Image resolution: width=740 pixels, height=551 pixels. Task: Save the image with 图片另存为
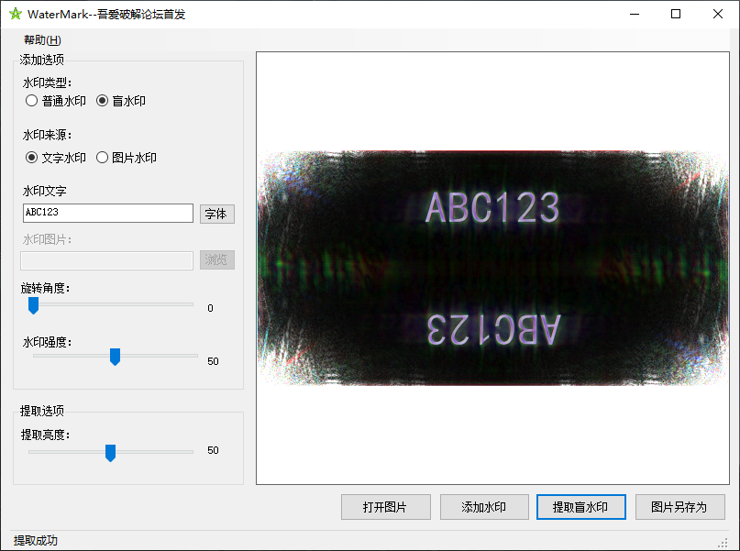(x=679, y=507)
